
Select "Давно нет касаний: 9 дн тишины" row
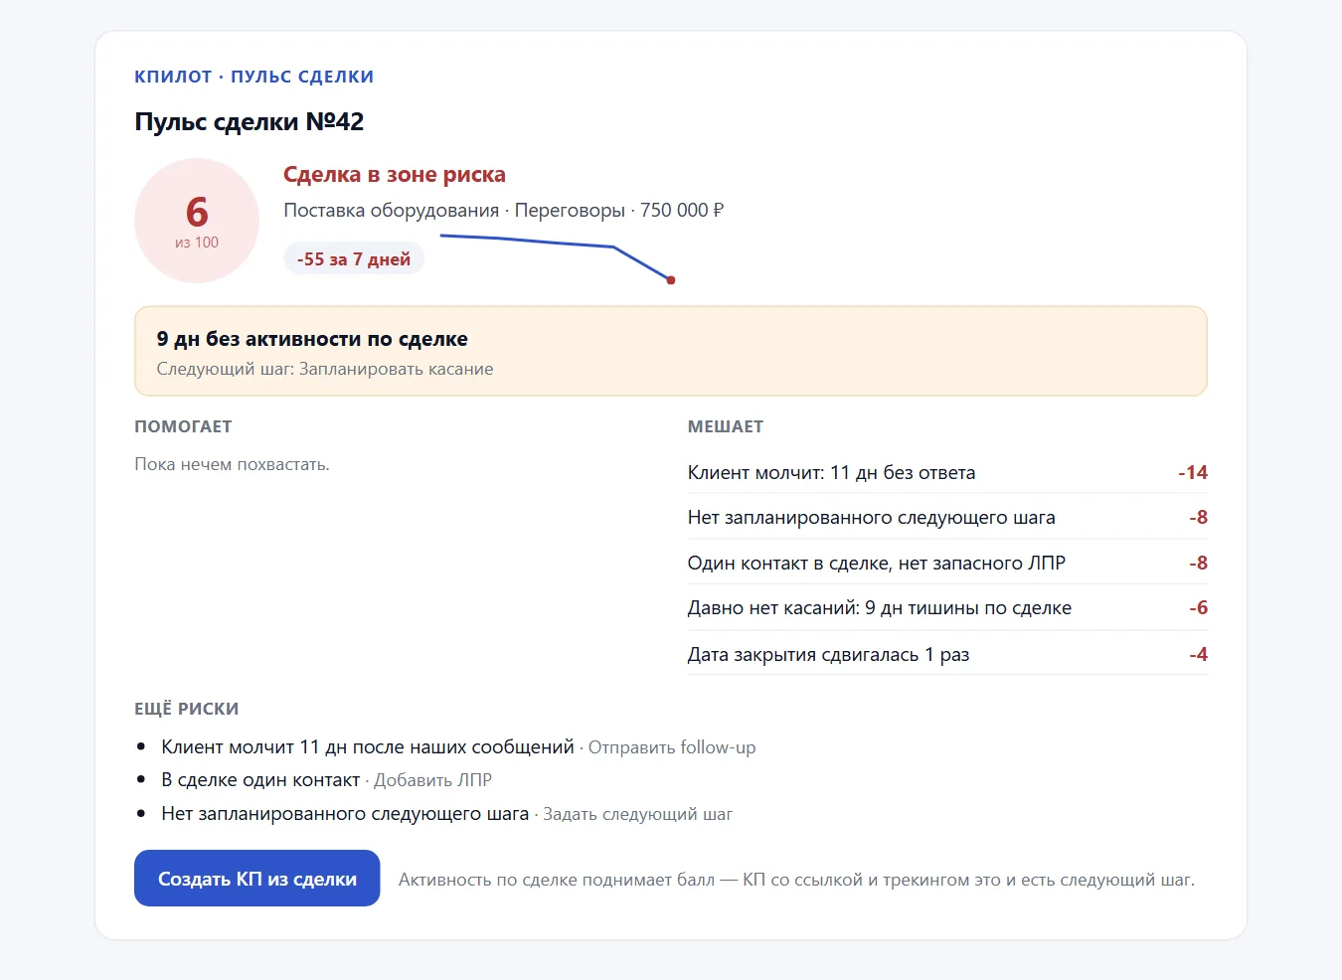coord(947,607)
